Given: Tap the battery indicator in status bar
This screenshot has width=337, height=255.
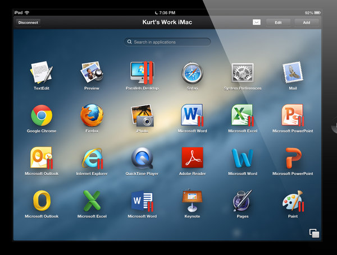Looking at the screenshot, I should 317,13.
